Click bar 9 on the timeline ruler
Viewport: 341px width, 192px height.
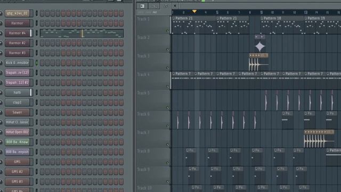click(262, 12)
